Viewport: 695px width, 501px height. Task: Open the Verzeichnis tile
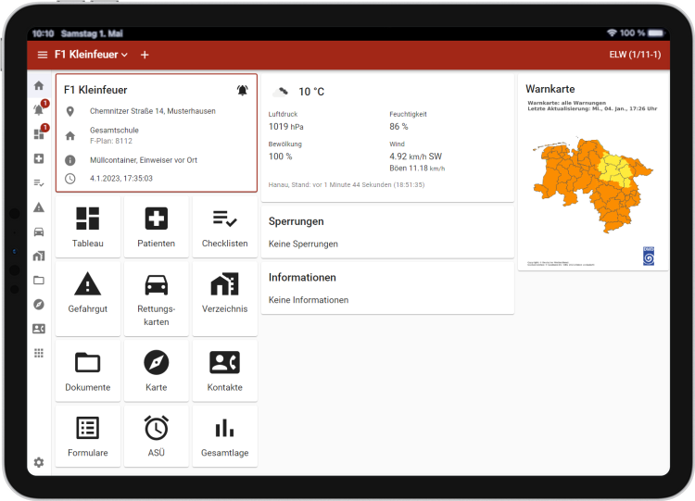coord(224,298)
